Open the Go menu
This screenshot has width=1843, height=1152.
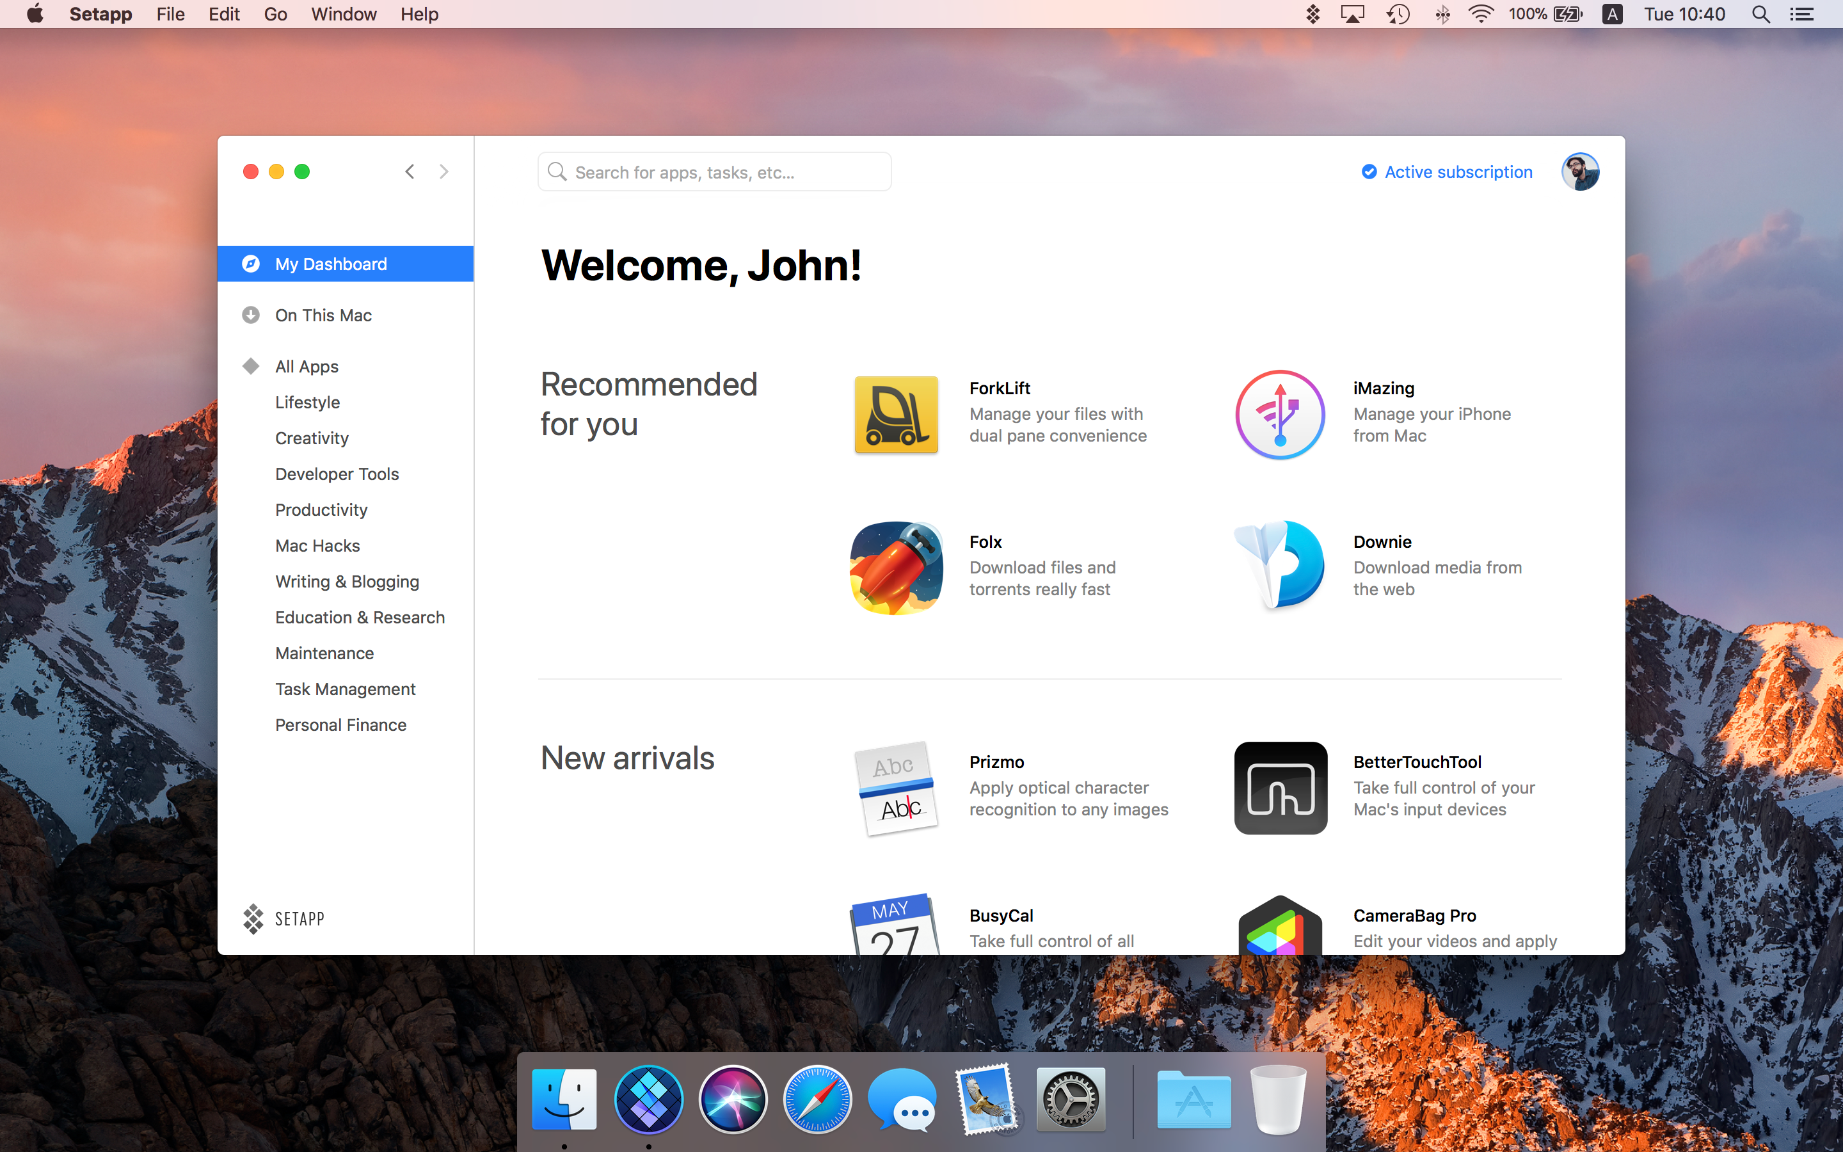point(275,15)
